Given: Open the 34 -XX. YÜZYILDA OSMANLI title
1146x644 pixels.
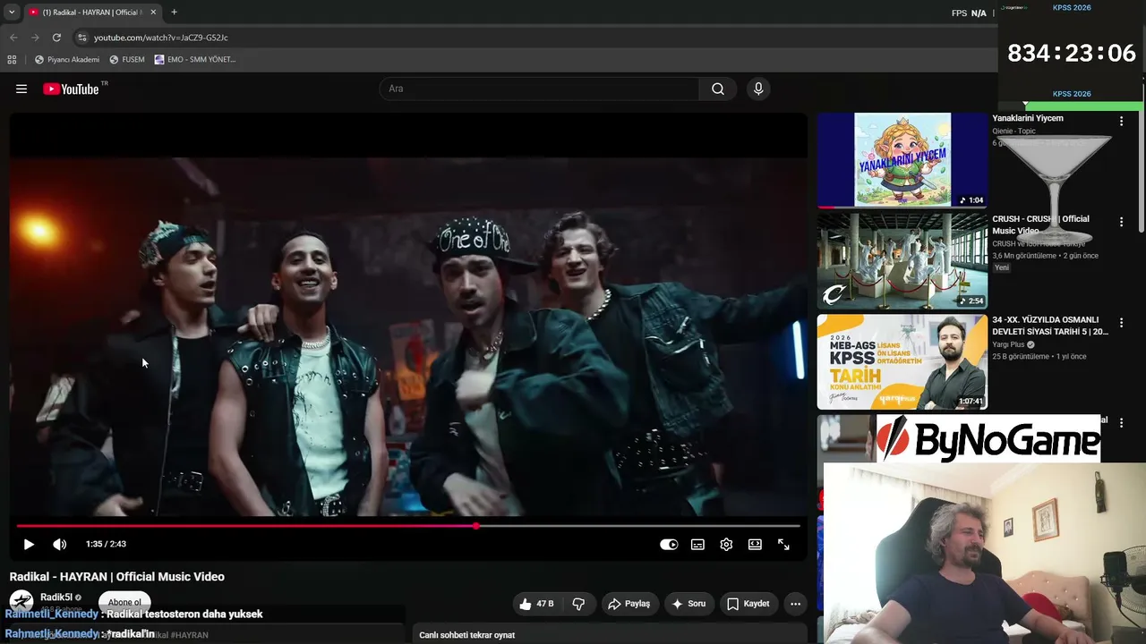Looking at the screenshot, I should coord(1050,326).
